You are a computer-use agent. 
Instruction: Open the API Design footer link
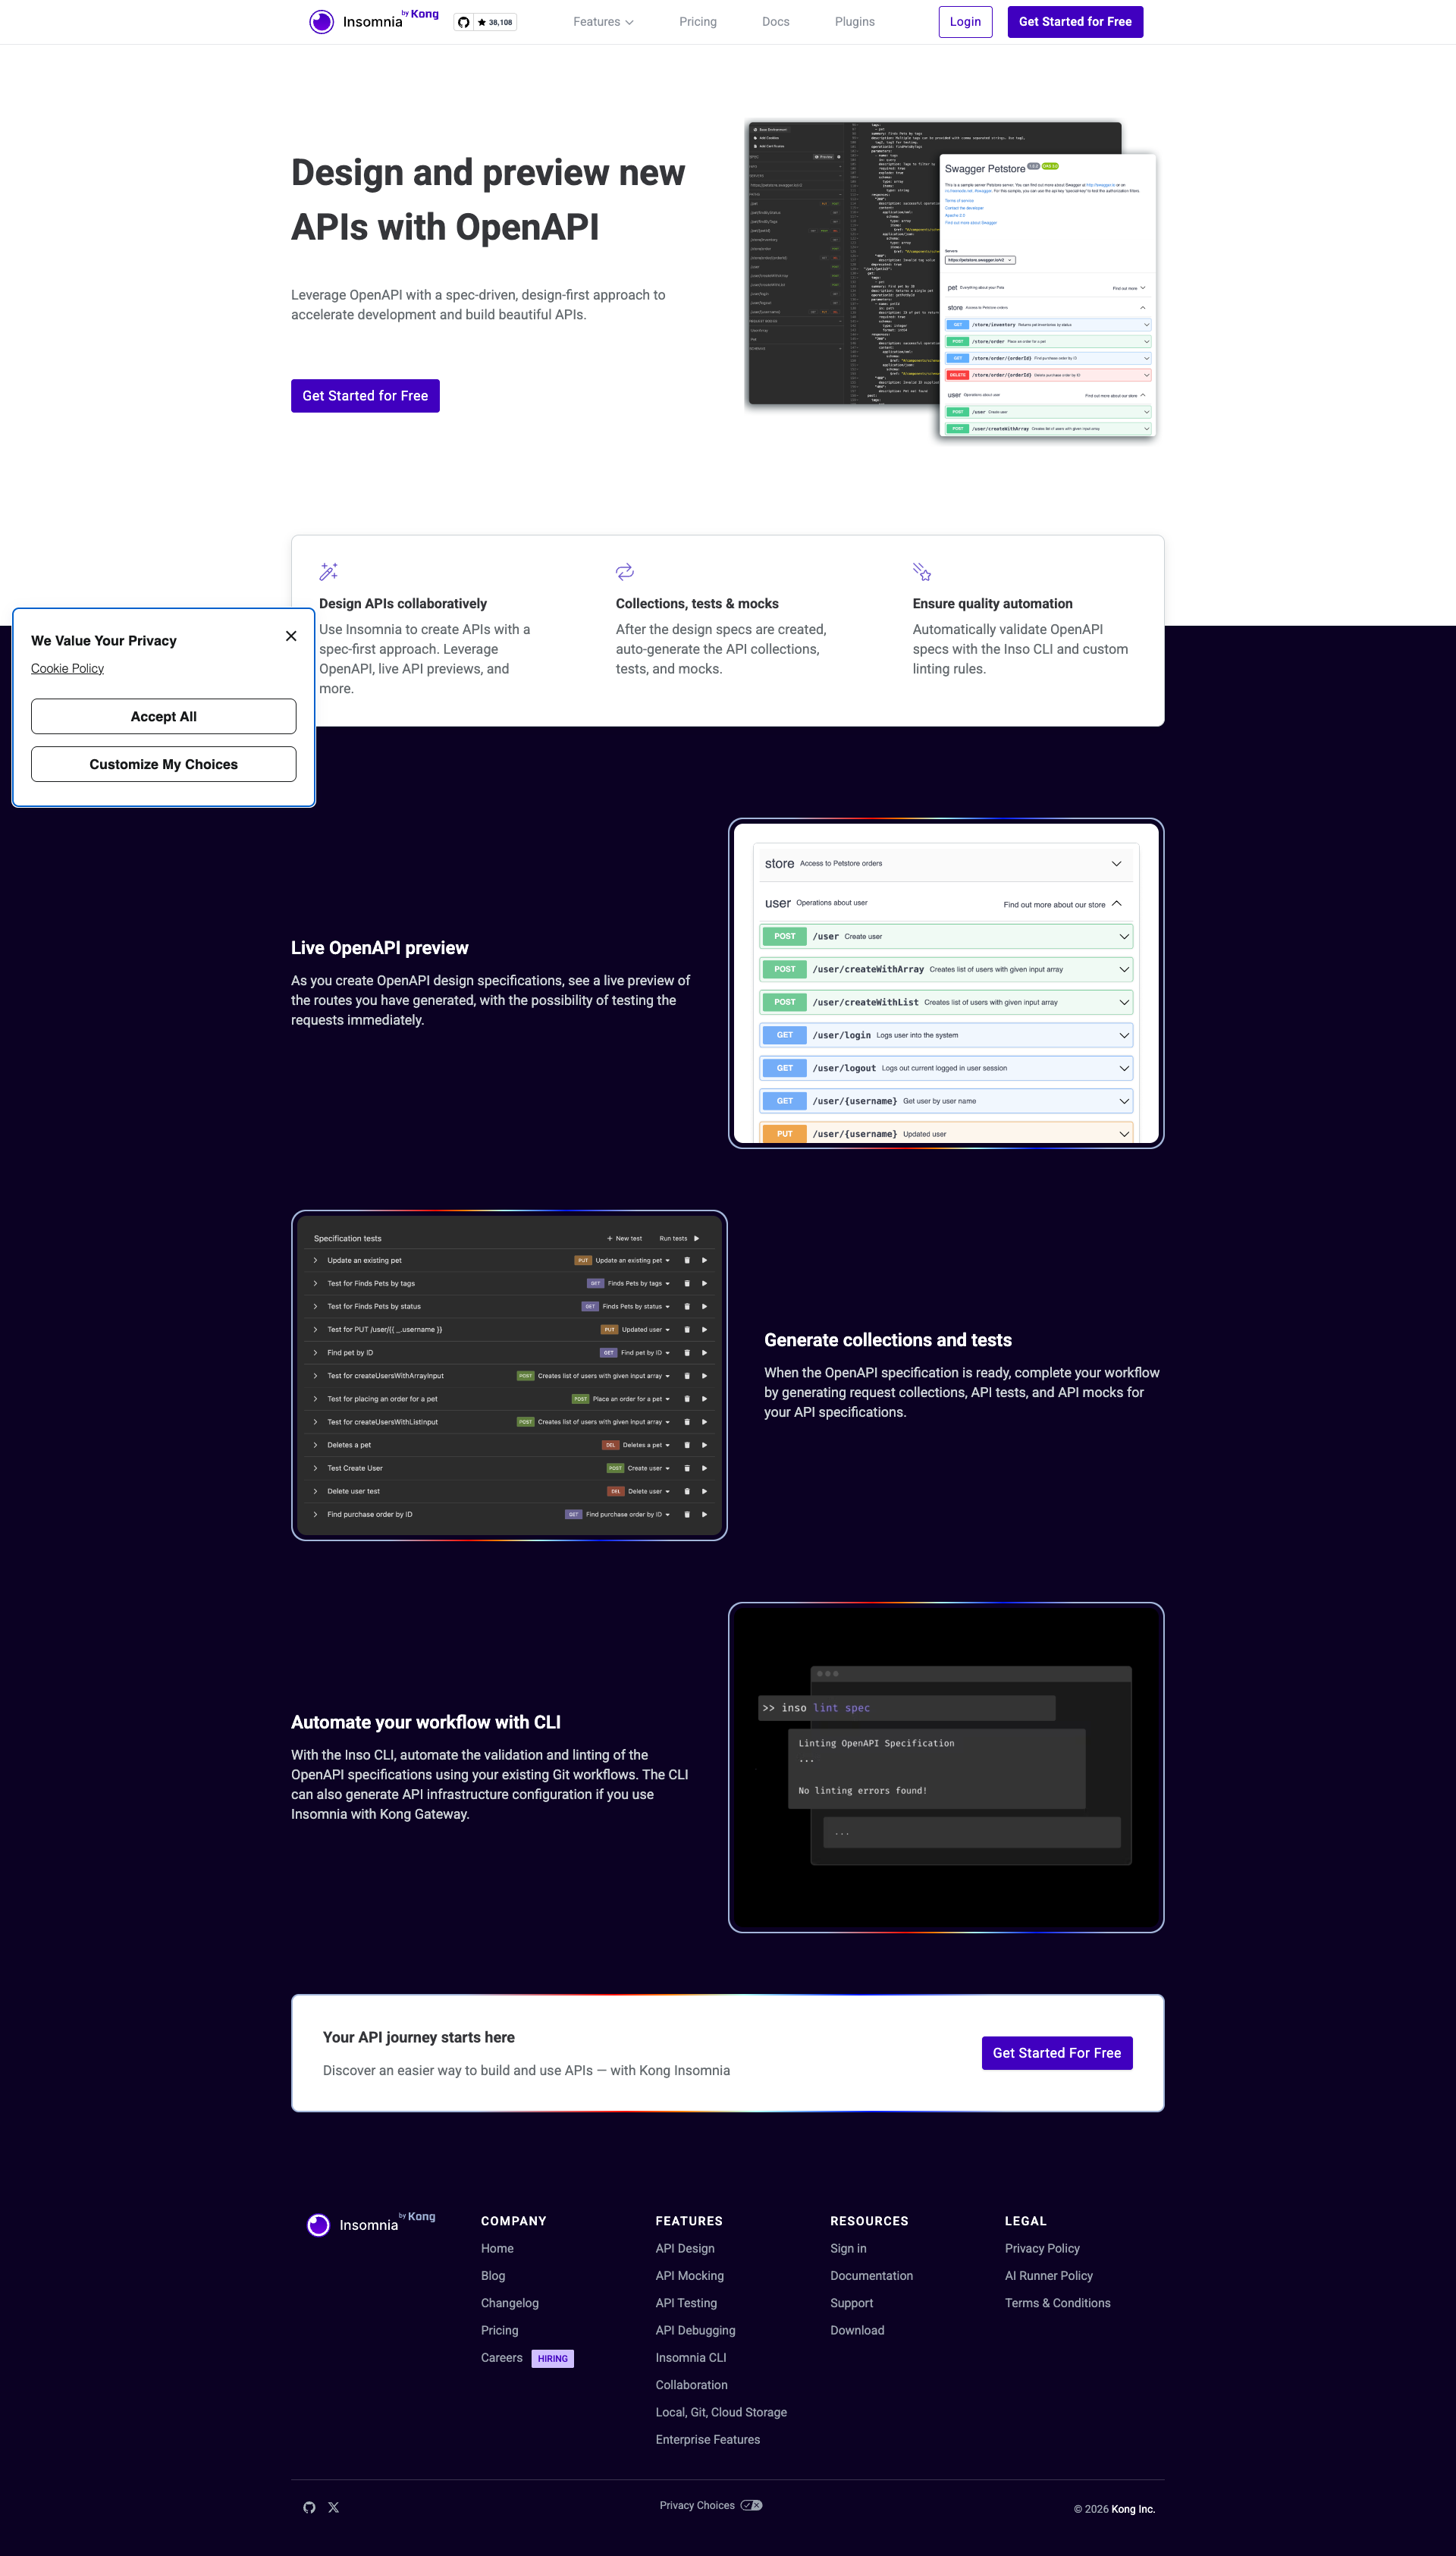coord(685,2248)
